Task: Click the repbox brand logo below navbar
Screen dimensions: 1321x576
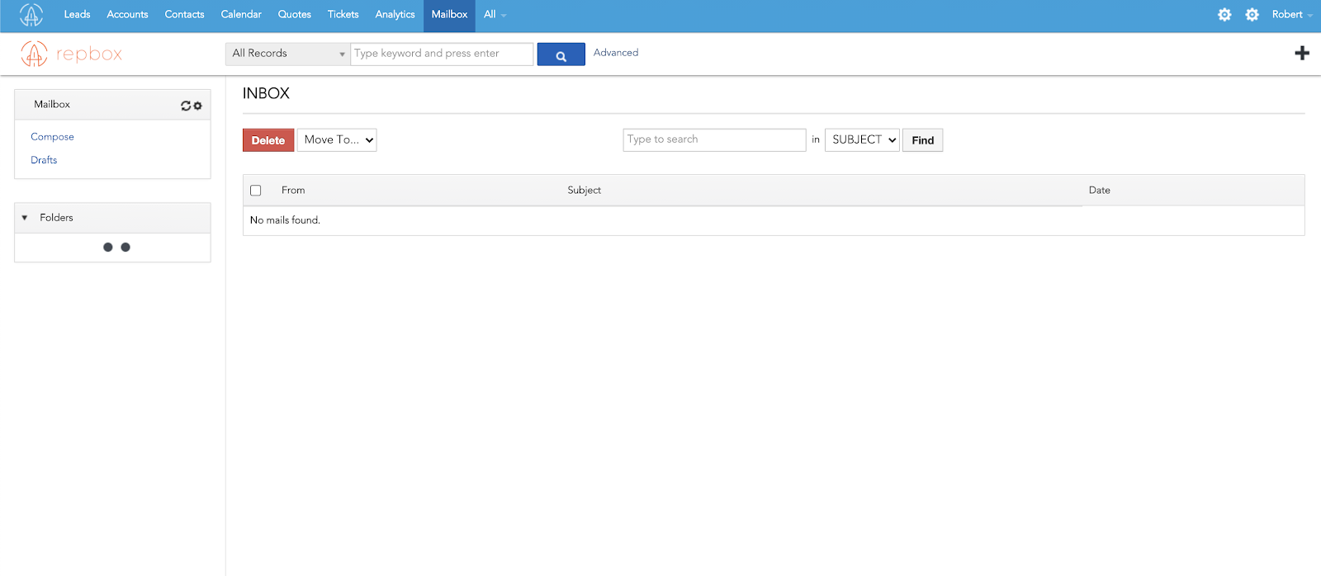Action: 71,54
